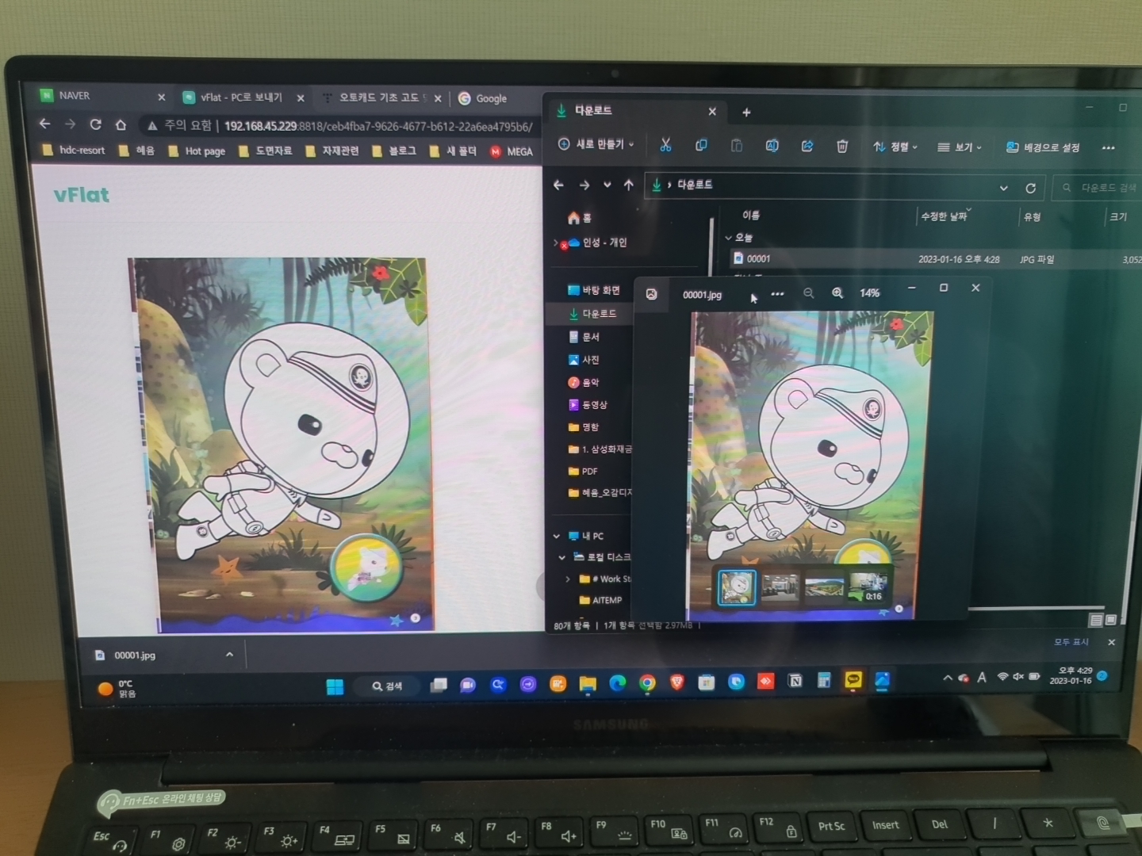
Task: Click 배경으로 설정 (Set as background)
Action: coord(1043,147)
